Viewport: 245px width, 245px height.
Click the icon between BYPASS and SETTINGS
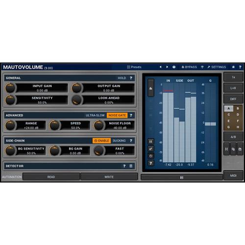[202, 67]
